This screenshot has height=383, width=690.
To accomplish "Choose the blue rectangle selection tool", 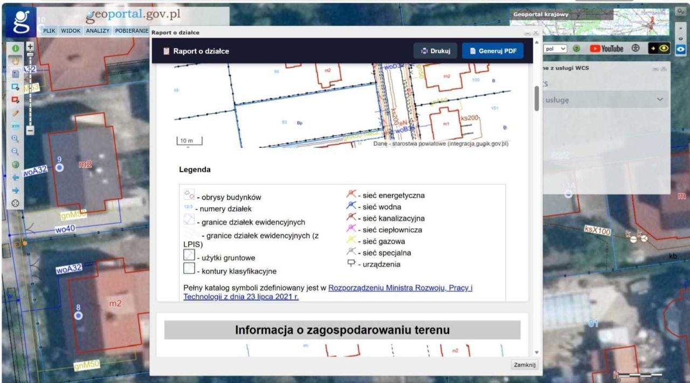I will click(16, 87).
